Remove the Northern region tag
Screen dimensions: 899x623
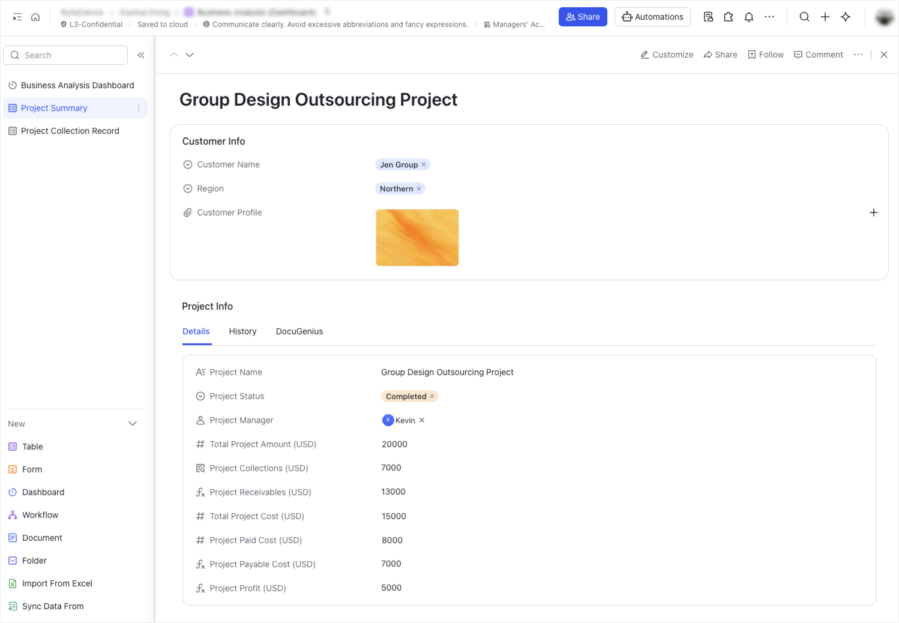[x=419, y=188]
